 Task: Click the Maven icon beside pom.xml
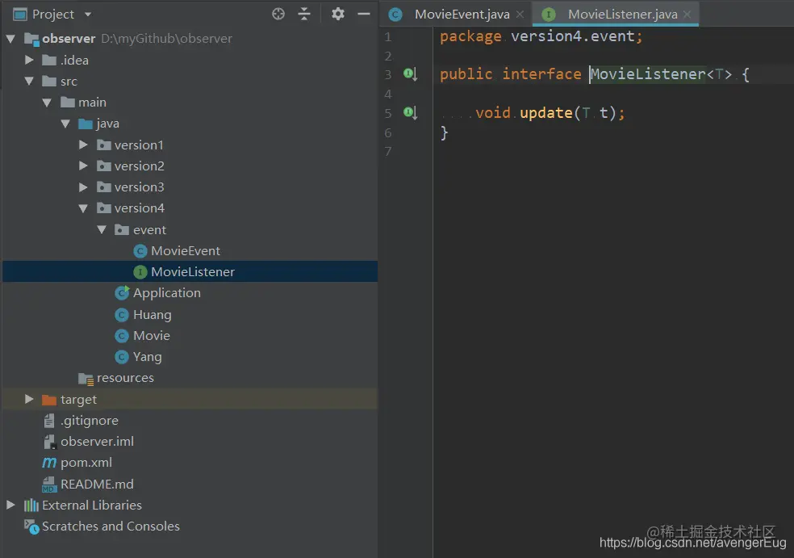point(49,463)
